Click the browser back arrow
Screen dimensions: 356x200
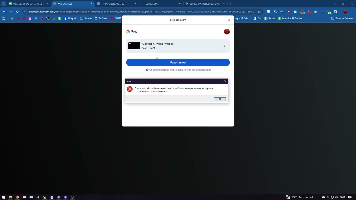click(4, 12)
